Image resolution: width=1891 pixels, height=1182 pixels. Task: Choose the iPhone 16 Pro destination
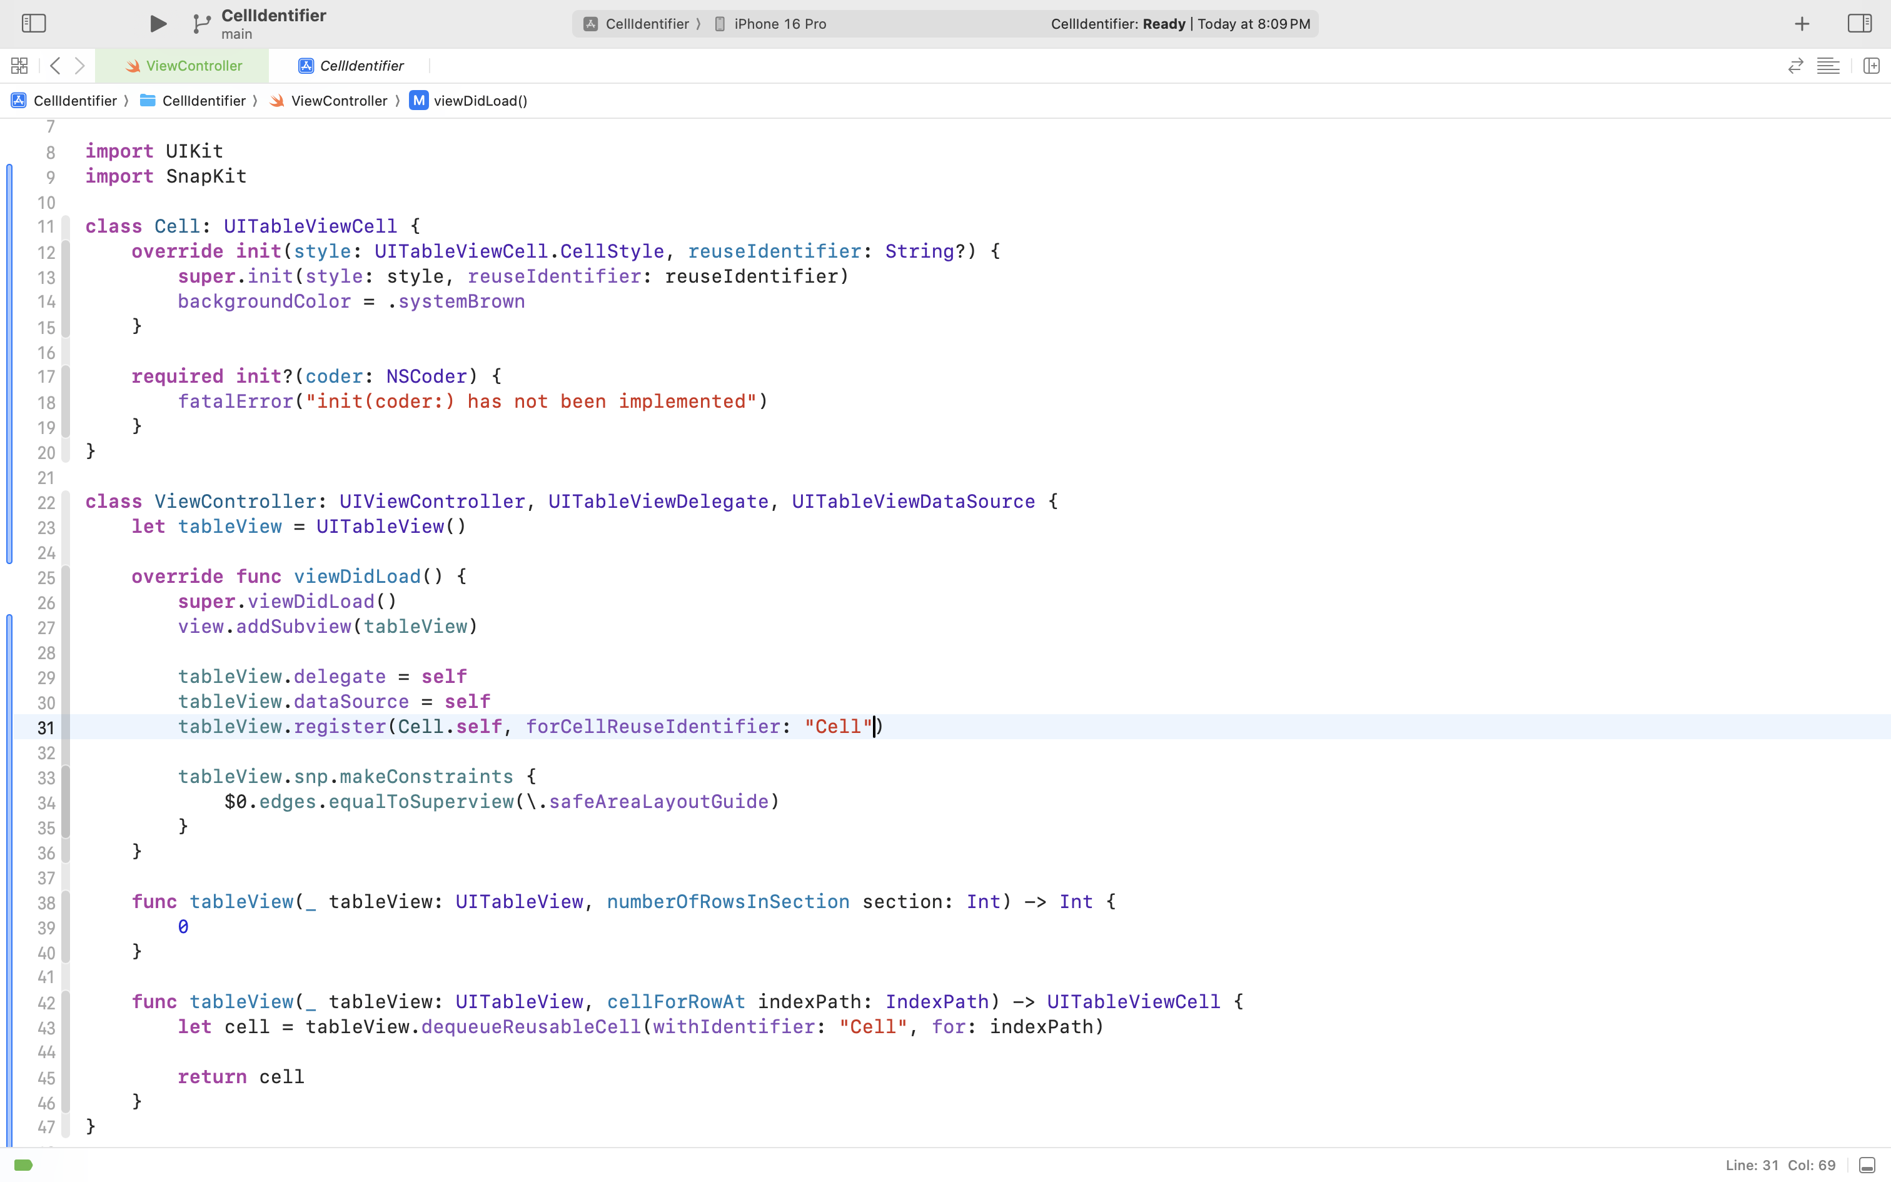(779, 24)
